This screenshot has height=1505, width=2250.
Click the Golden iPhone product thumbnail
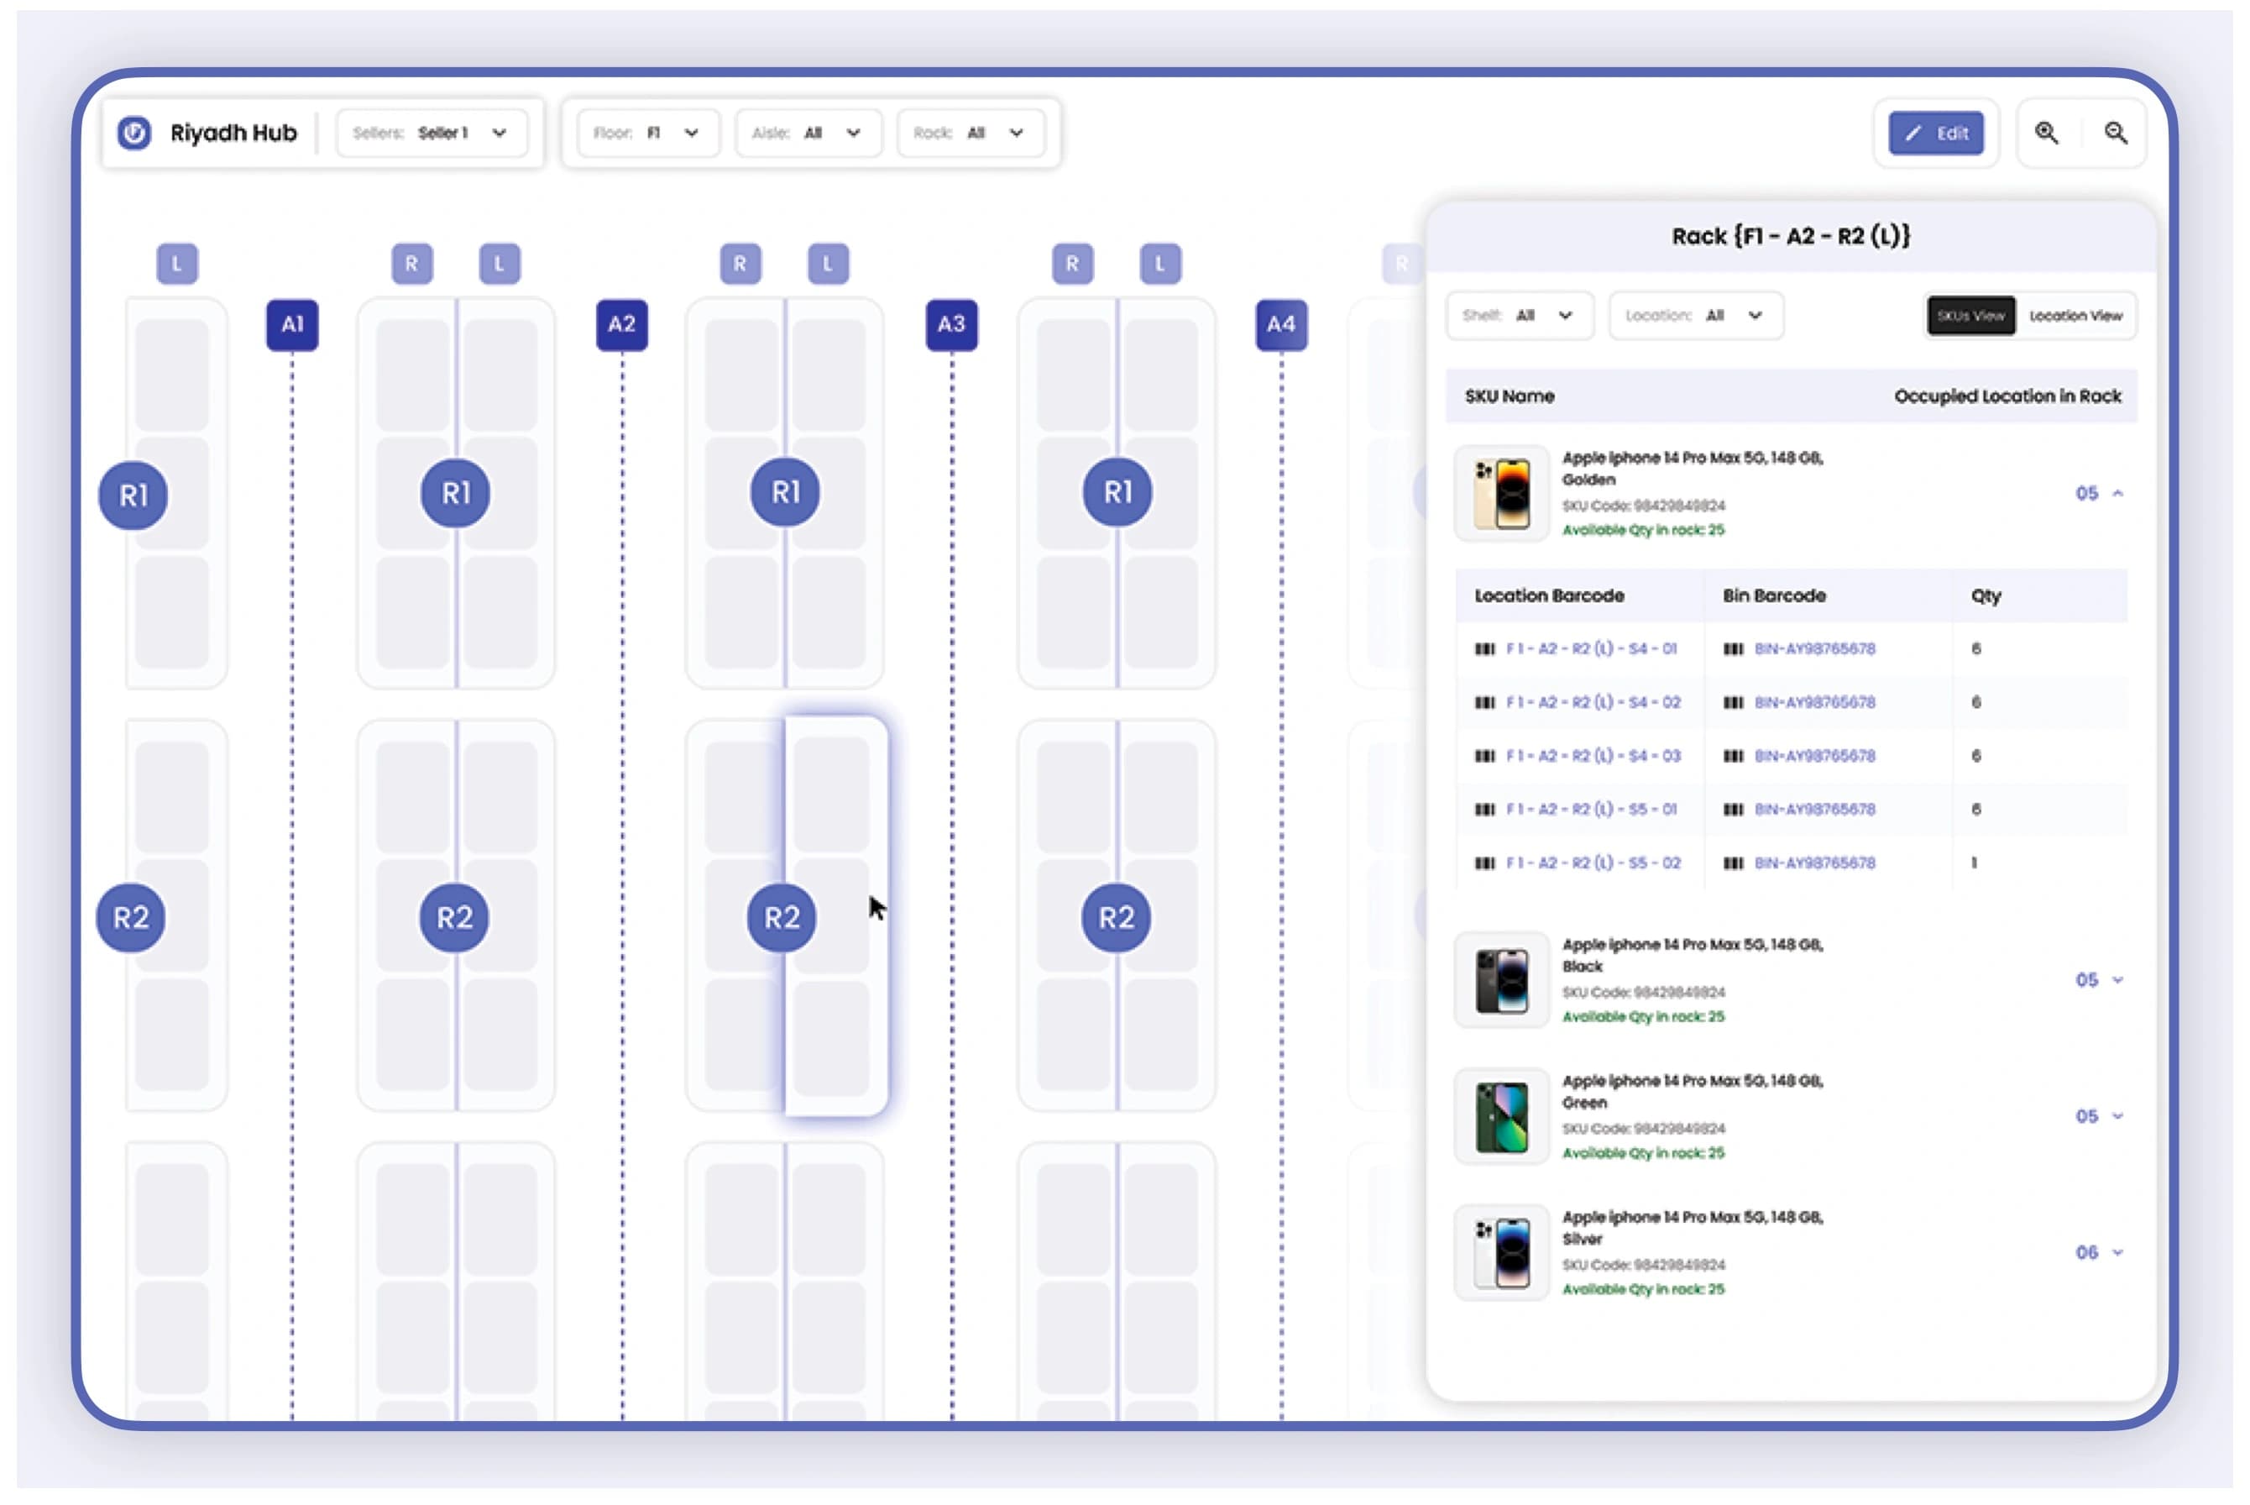tap(1502, 493)
